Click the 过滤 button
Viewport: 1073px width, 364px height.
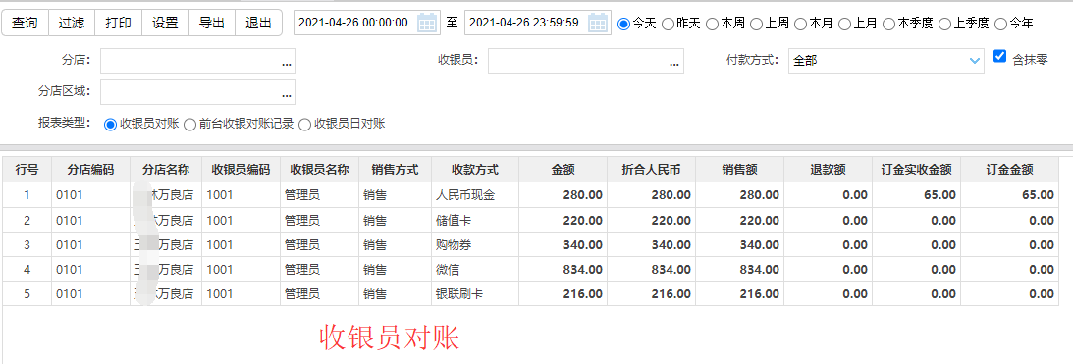pyautogui.click(x=71, y=23)
